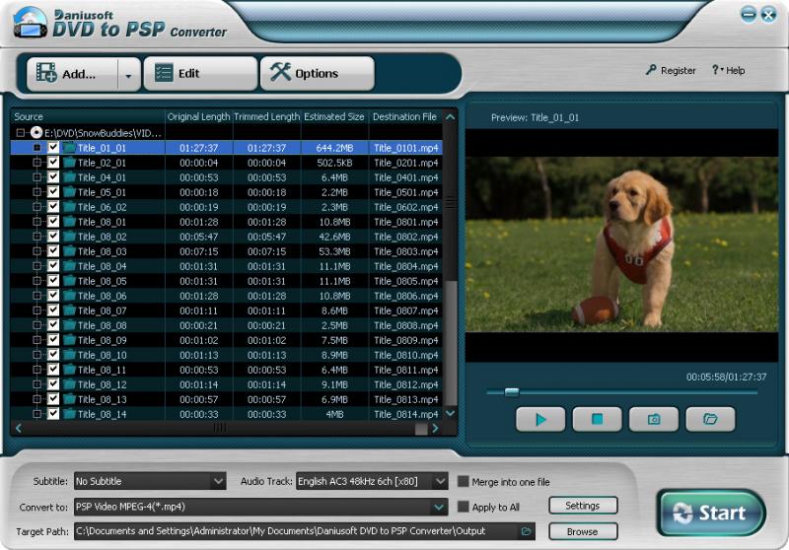Open the Add dropdown arrow
The image size is (789, 550).
tap(128, 74)
